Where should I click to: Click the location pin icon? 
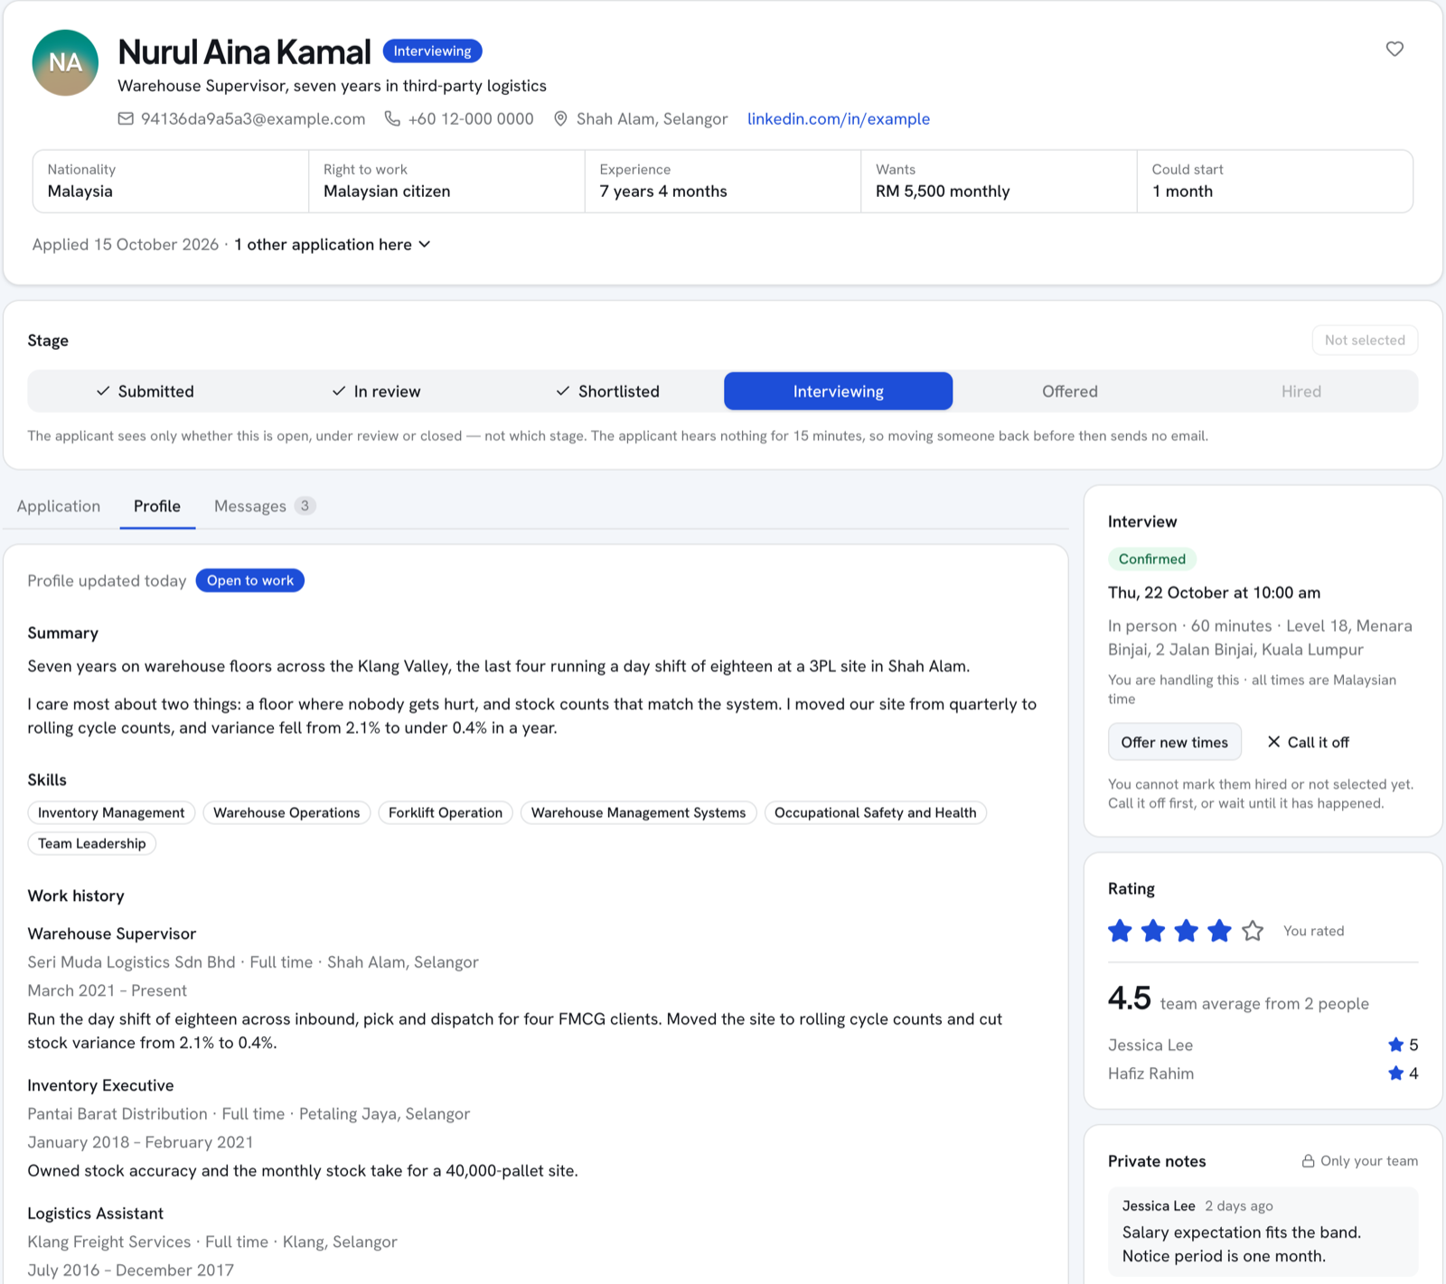click(x=560, y=118)
